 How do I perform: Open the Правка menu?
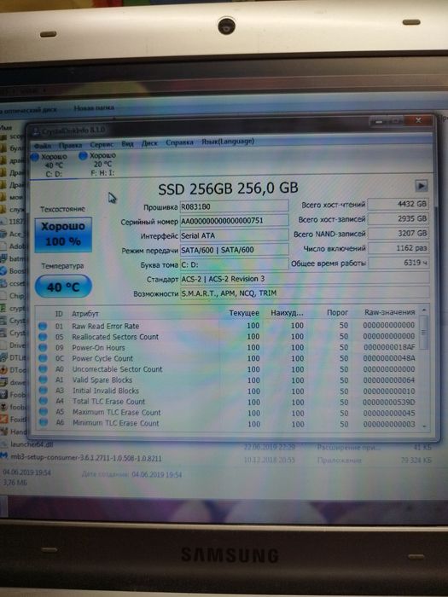tap(70, 145)
